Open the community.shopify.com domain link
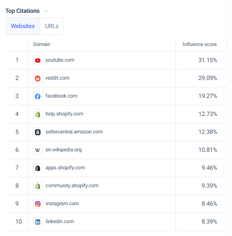The image size is (232, 236). coord(72,185)
